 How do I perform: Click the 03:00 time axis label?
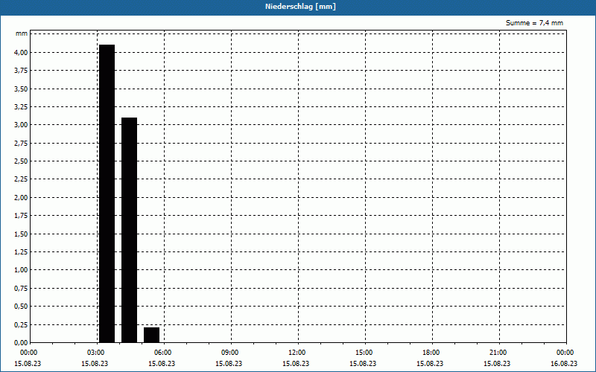pyautogui.click(x=96, y=353)
